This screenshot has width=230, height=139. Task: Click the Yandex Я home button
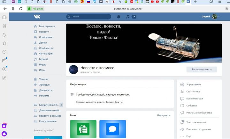point(13,9)
